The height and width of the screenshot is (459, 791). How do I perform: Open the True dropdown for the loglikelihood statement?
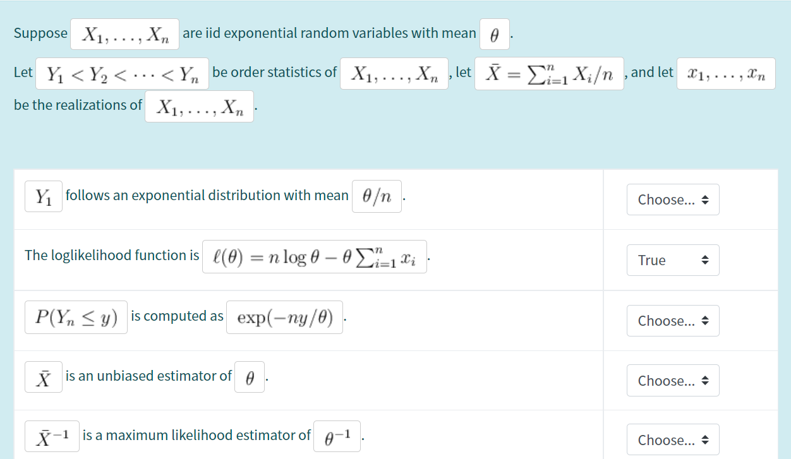pos(672,259)
